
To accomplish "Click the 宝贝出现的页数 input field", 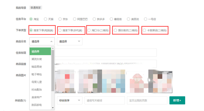I will 147,100.
